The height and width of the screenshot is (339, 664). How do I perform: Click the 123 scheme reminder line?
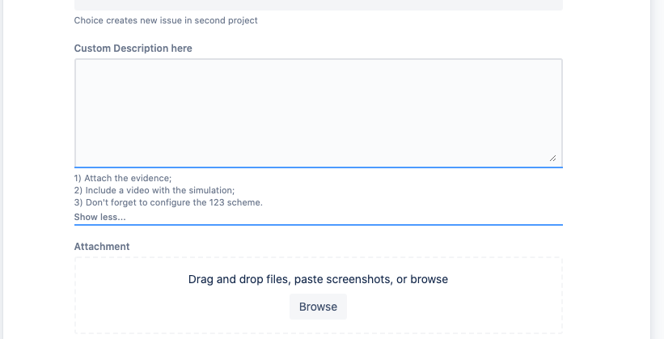(x=168, y=202)
